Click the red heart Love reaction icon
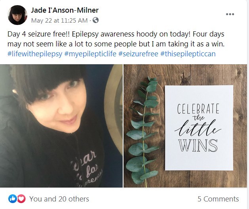Viewport: 249px width, 209px height. point(21,199)
